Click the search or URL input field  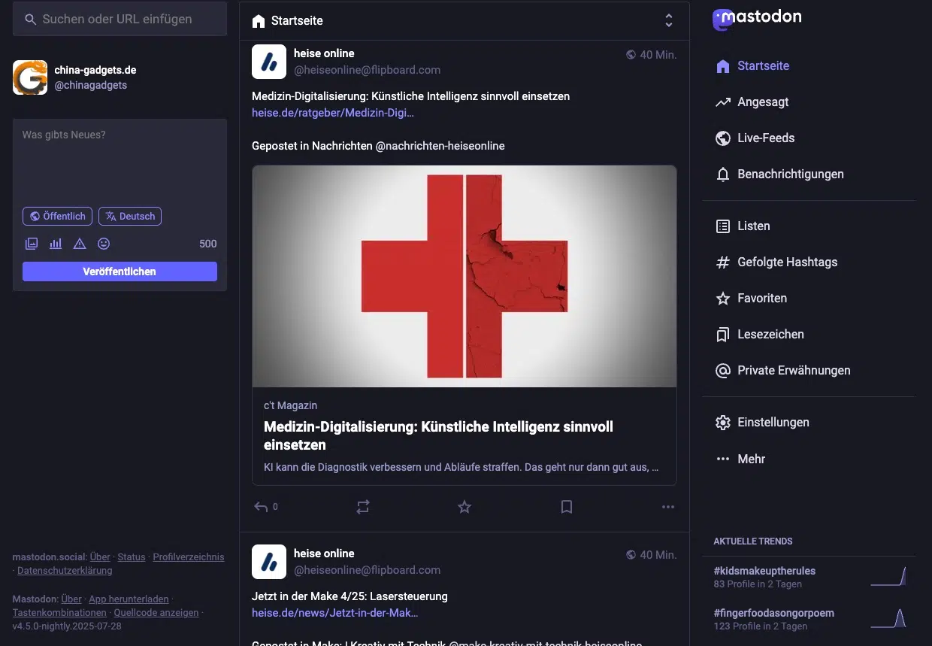[x=120, y=20]
